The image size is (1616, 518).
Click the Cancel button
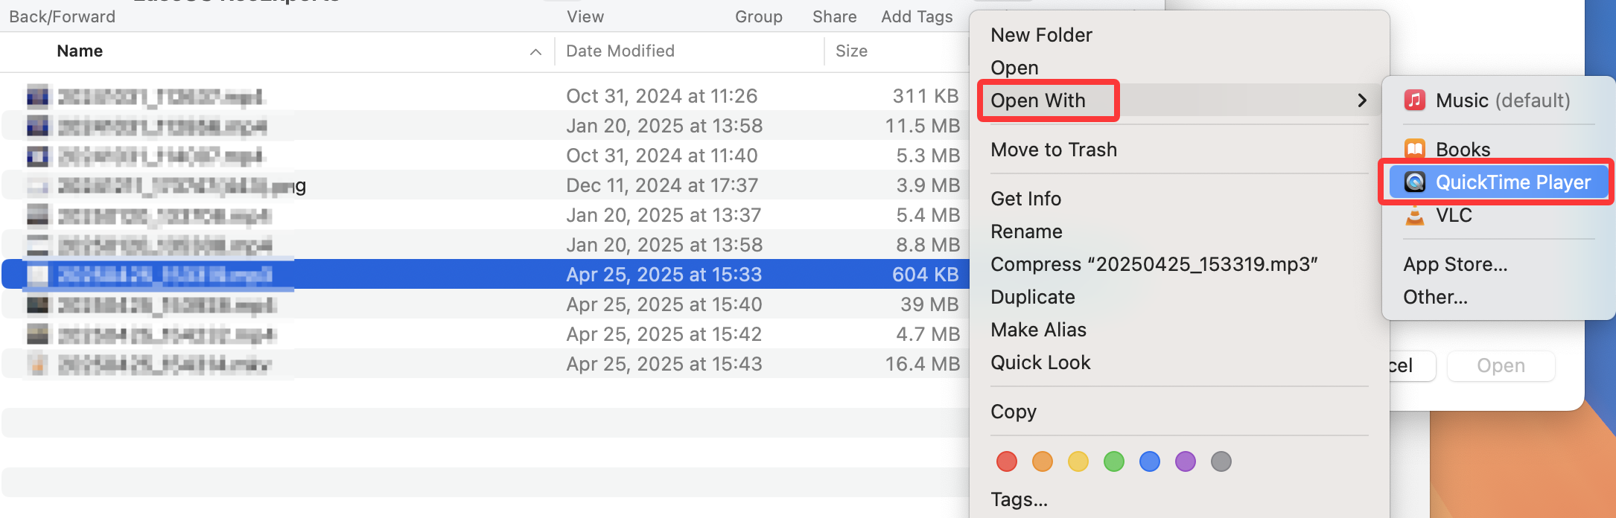pyautogui.click(x=1403, y=365)
